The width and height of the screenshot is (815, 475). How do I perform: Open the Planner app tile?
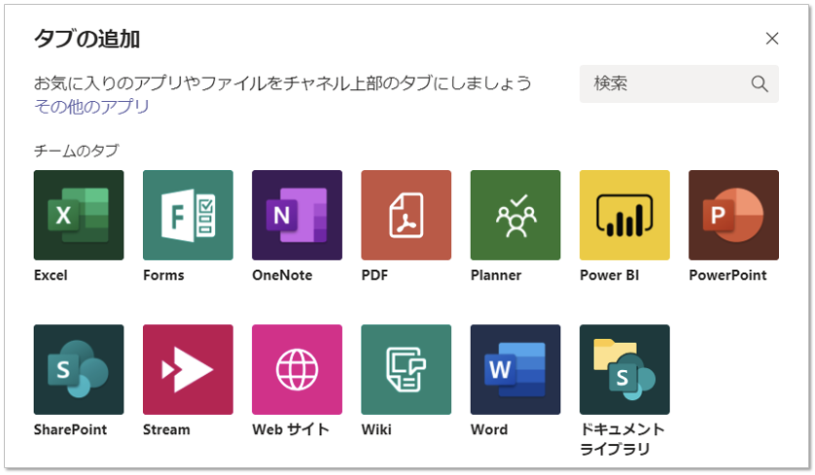[515, 215]
